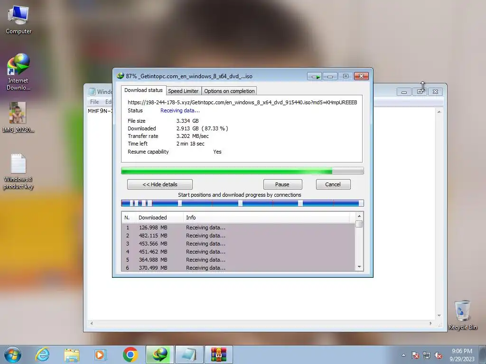
Task: Open the clock showing 9:06 PM
Action: pos(462,355)
